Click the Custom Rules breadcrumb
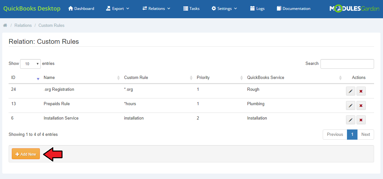This screenshot has height=179, width=383. (51, 25)
